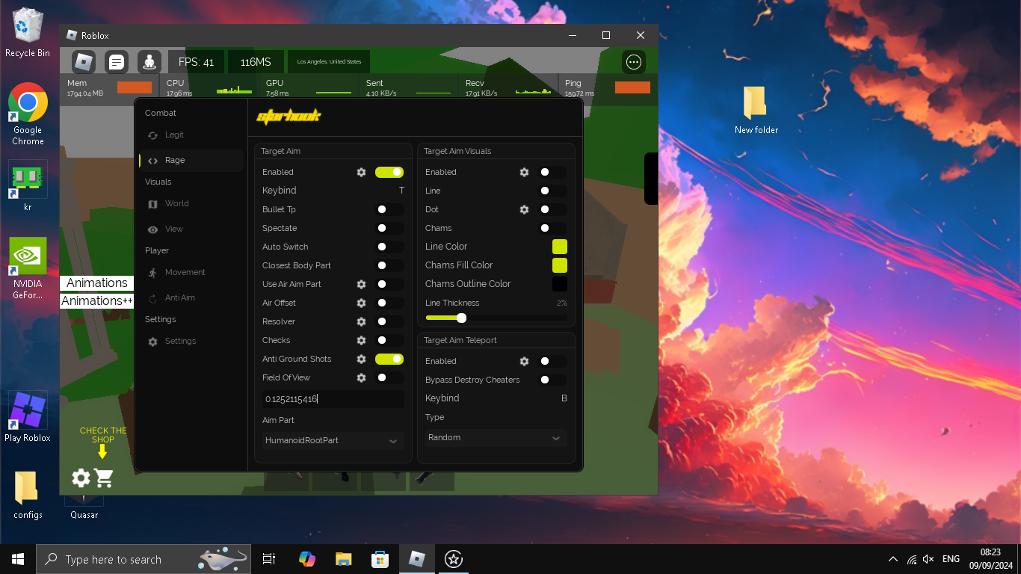Toggle the Resolver switch on

click(389, 321)
